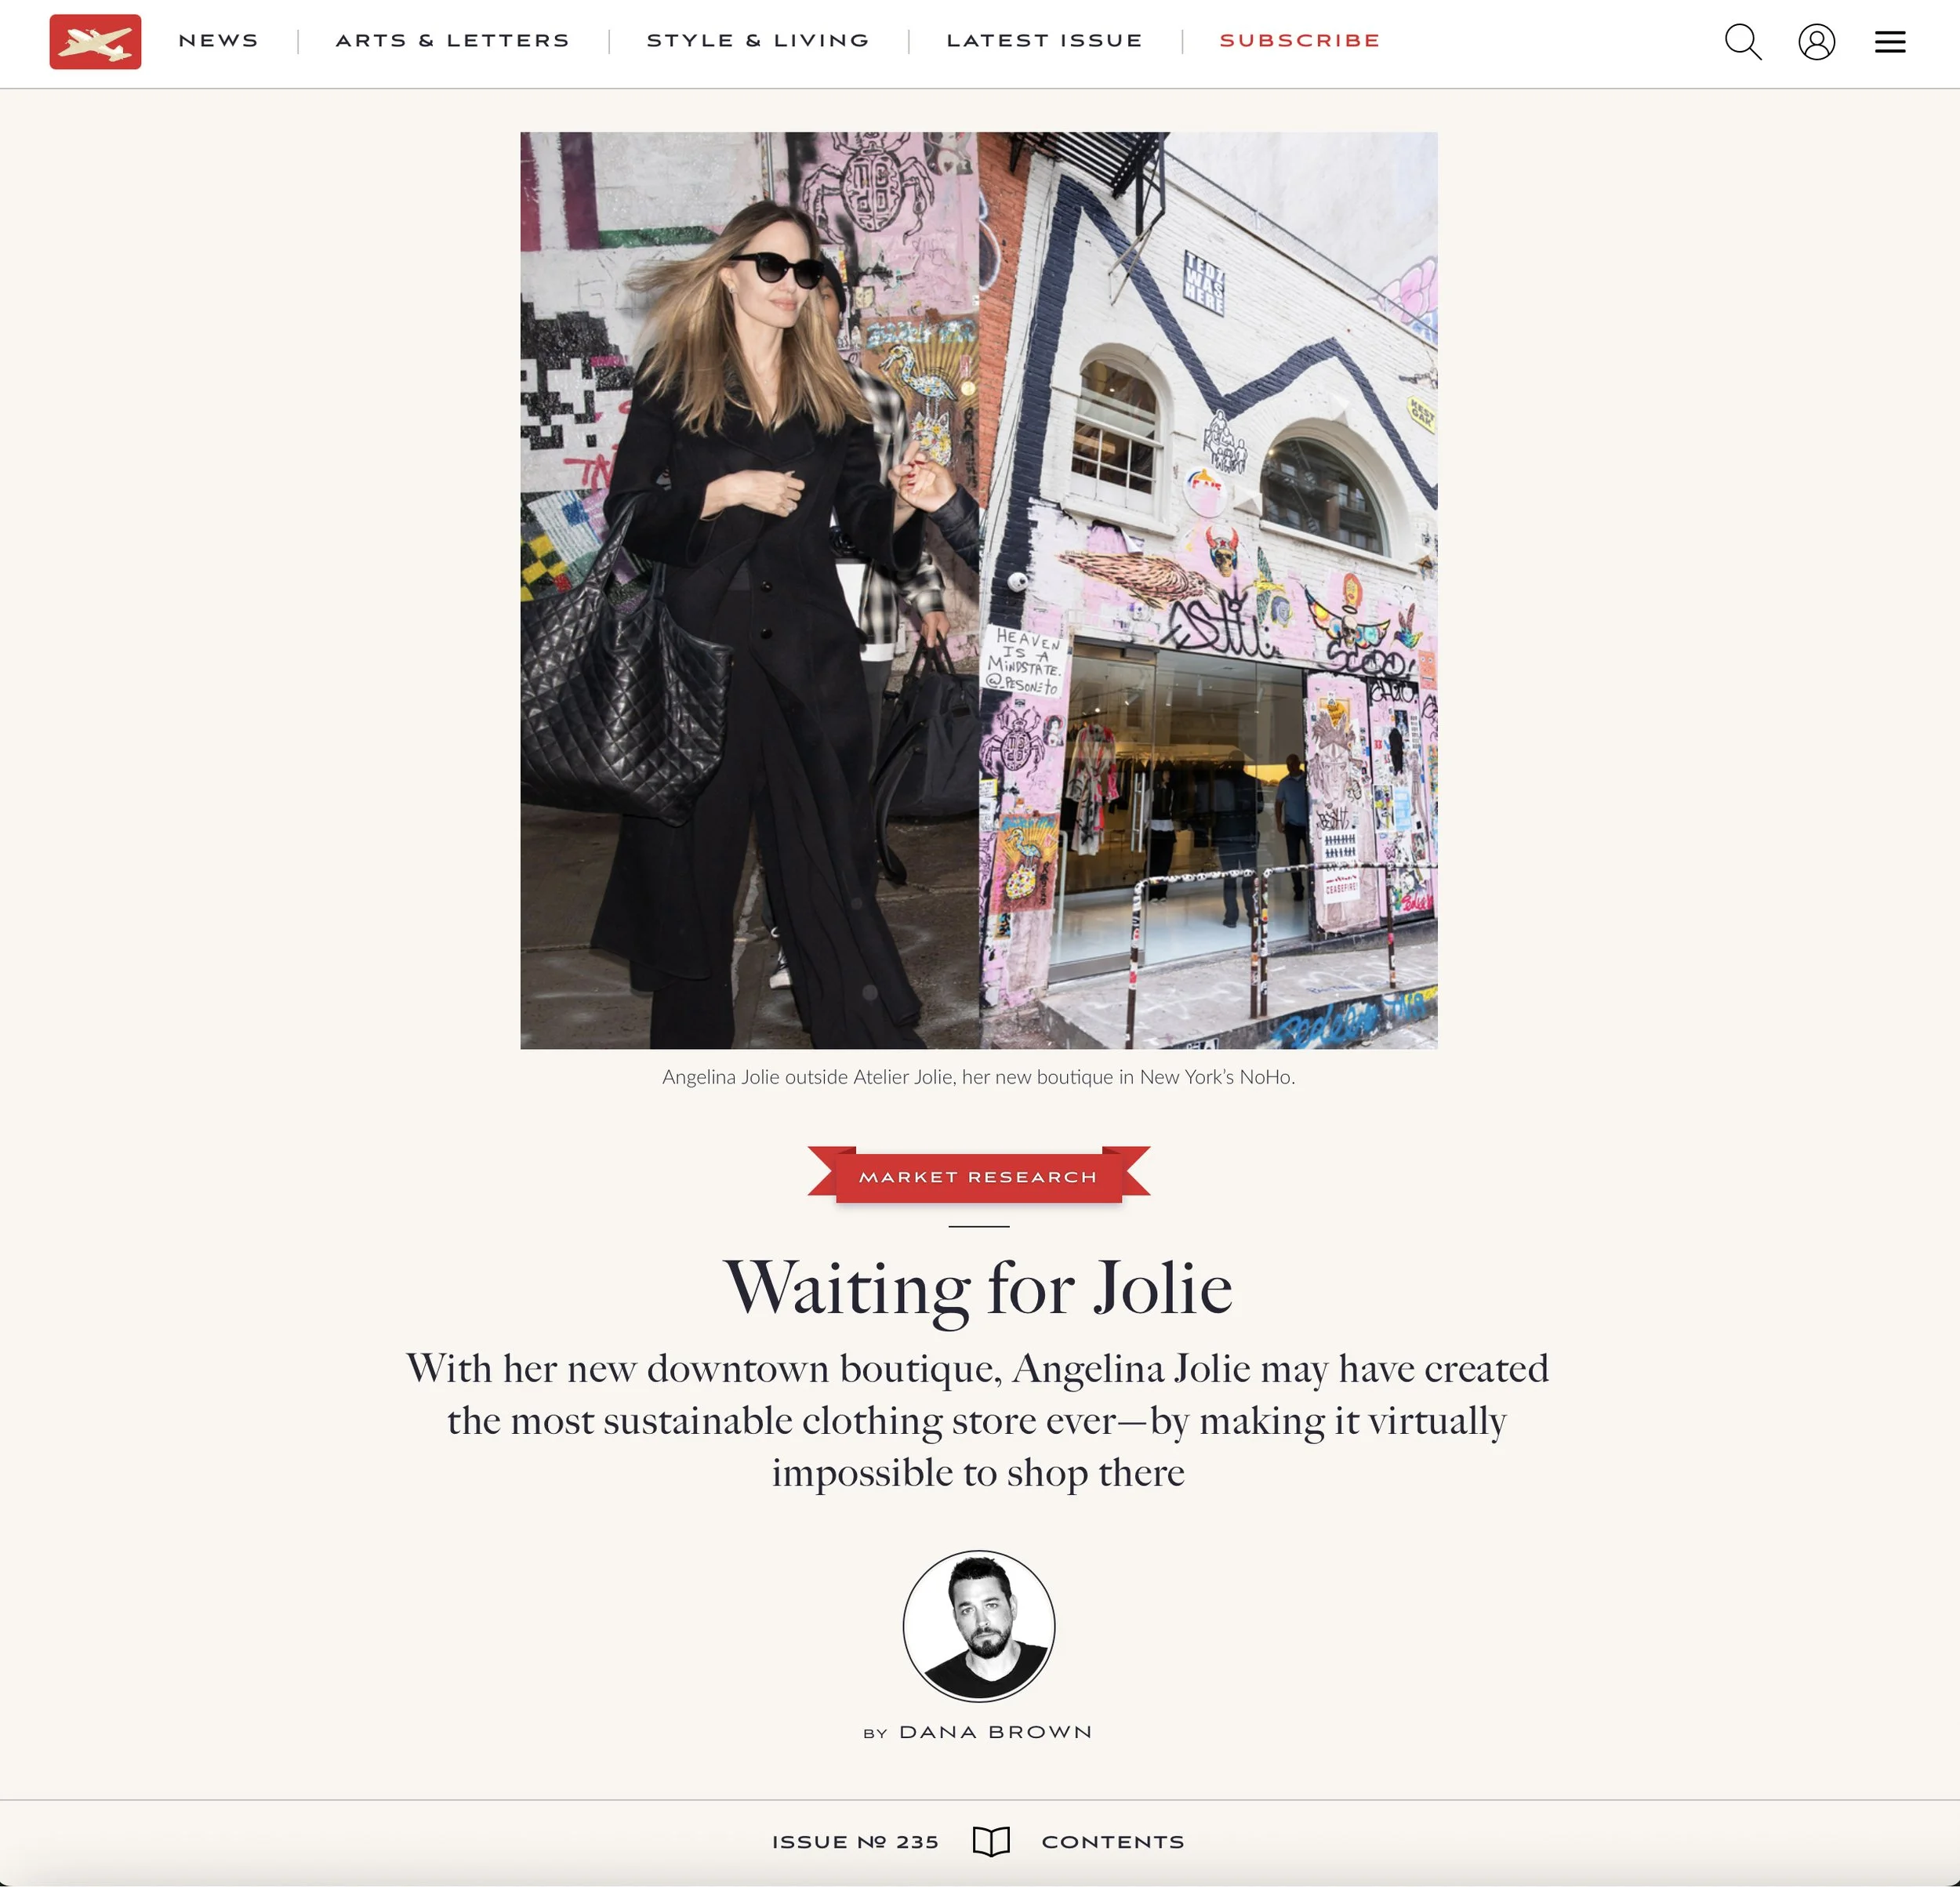Click the photo caption text
Image resolution: width=1960 pixels, height=1887 pixels.
979,1077
